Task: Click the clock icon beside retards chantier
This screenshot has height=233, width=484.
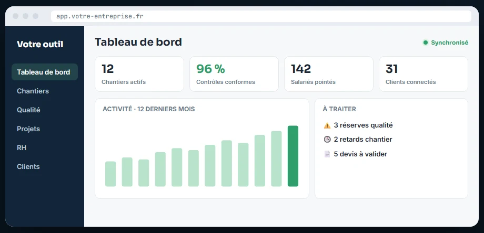Action: pyautogui.click(x=327, y=140)
